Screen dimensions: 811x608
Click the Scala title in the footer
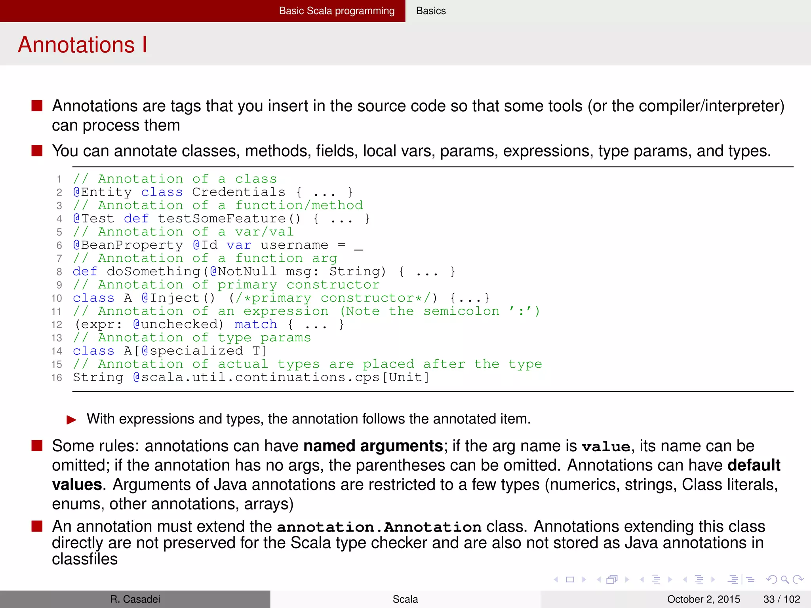(x=405, y=599)
